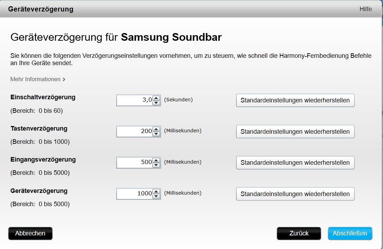
Task: Decrease the Eingangsverzögerung value with down arrow
Action: (156, 165)
